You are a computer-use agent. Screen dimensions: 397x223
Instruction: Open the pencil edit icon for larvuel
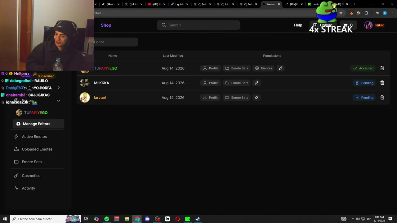[x=256, y=97]
